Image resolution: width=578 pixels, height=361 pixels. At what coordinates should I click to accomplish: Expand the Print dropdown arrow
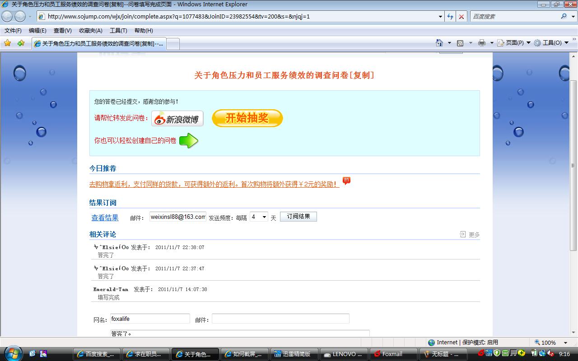pos(491,43)
